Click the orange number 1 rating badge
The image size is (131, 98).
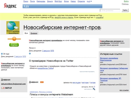(14, 39)
